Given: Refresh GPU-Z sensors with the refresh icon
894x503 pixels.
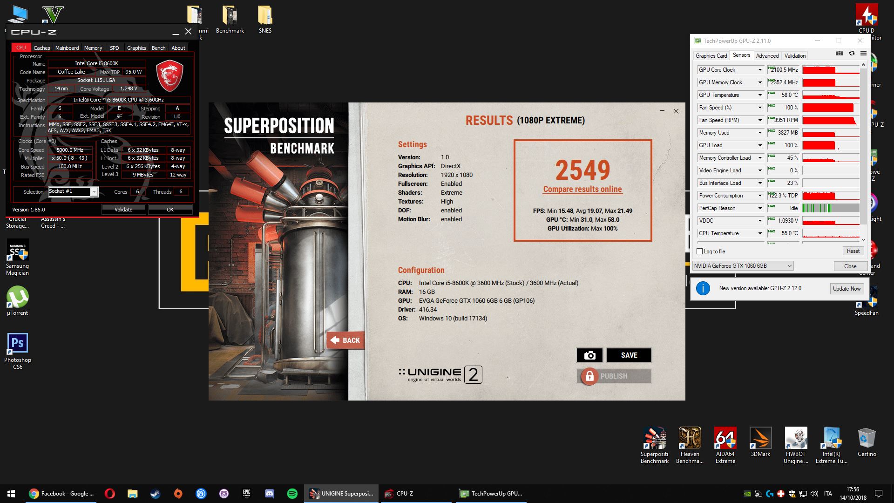Looking at the screenshot, I should 852,54.
